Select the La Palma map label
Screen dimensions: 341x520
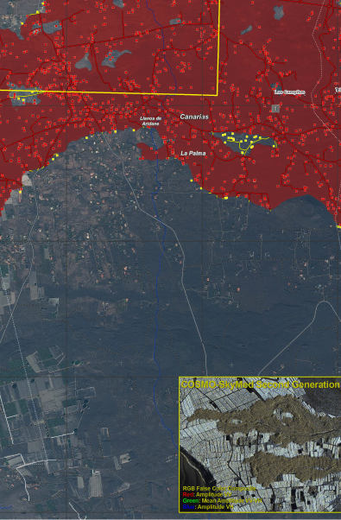coord(193,153)
